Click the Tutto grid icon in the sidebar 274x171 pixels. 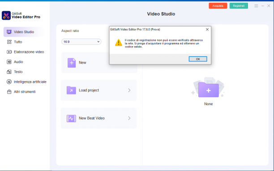click(9, 42)
